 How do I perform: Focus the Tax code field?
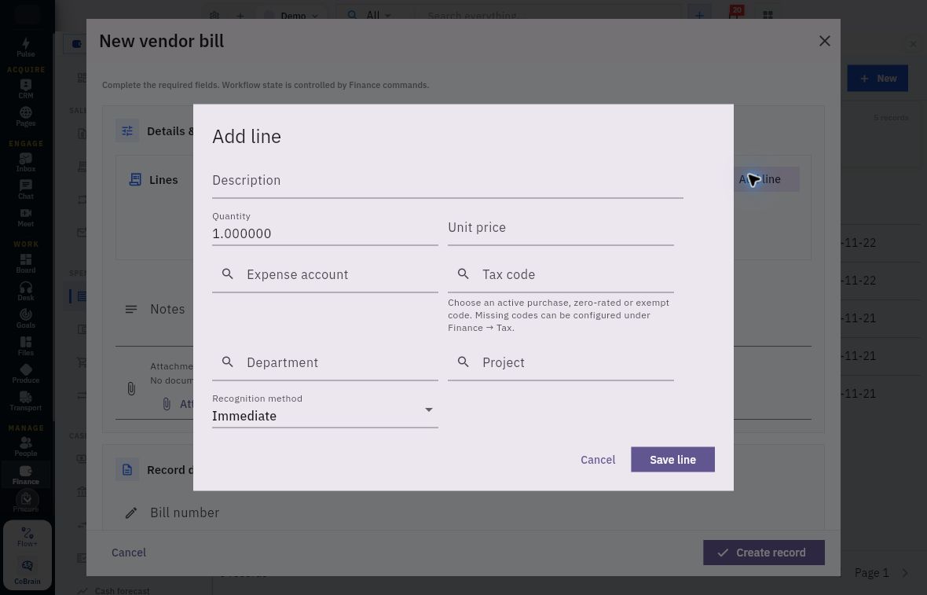[x=560, y=274]
